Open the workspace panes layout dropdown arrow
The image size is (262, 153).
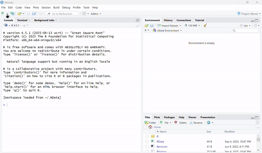click(88, 14)
